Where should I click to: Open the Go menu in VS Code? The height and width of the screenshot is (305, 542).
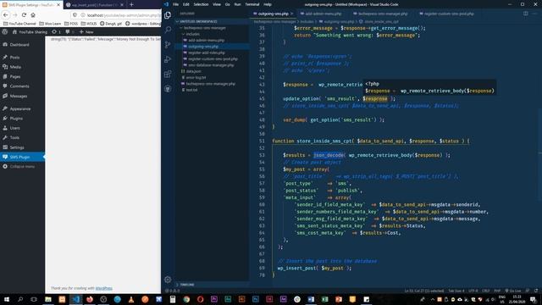click(228, 4)
